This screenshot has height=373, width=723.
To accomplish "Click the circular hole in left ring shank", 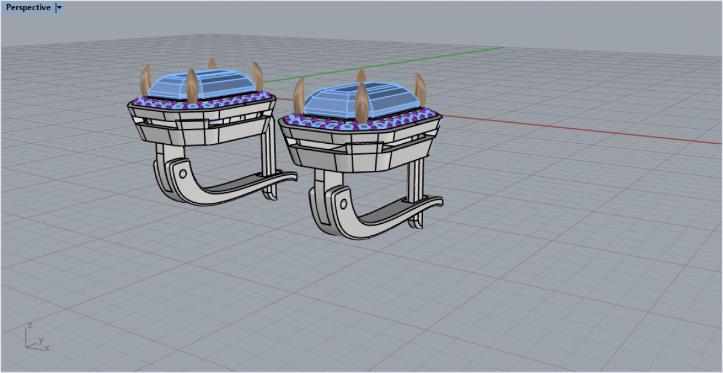I will click(x=183, y=173).
